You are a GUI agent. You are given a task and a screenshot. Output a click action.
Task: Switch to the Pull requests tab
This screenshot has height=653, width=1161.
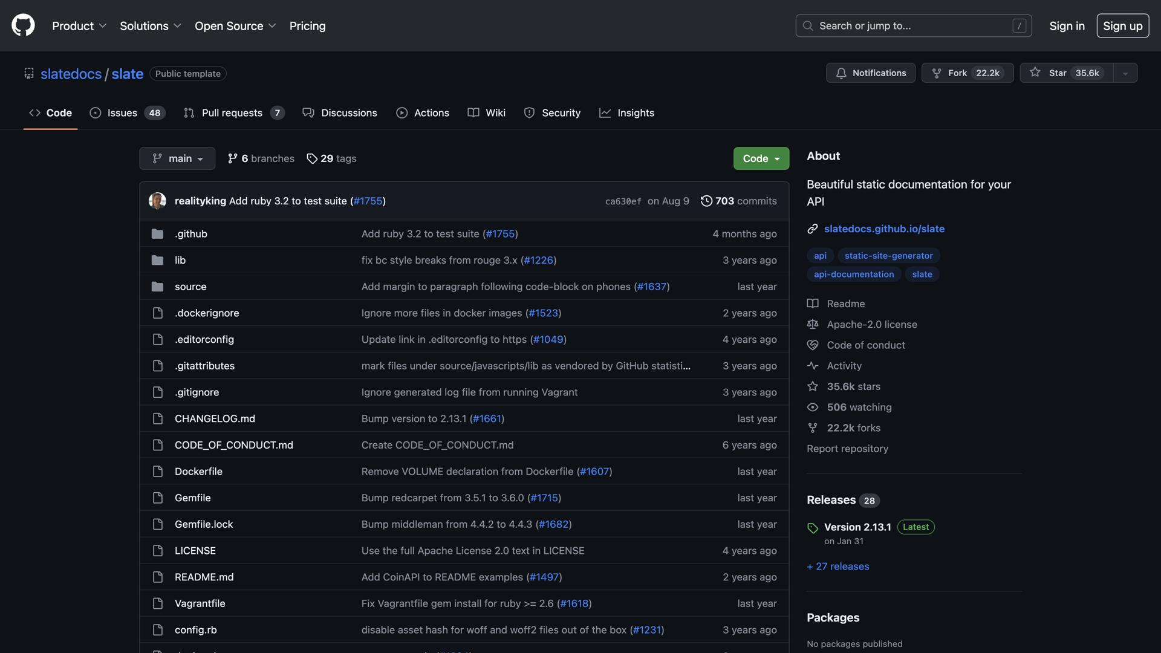point(233,112)
